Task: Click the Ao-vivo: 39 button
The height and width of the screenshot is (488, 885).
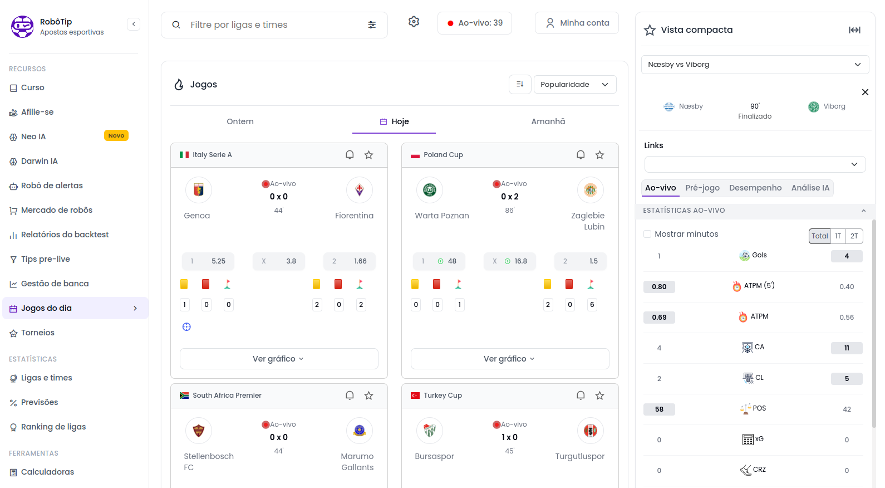Action: (474, 23)
